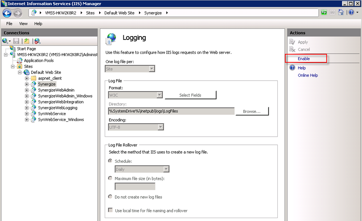
Task: Select Maximum file size radio button
Action: pos(110,178)
